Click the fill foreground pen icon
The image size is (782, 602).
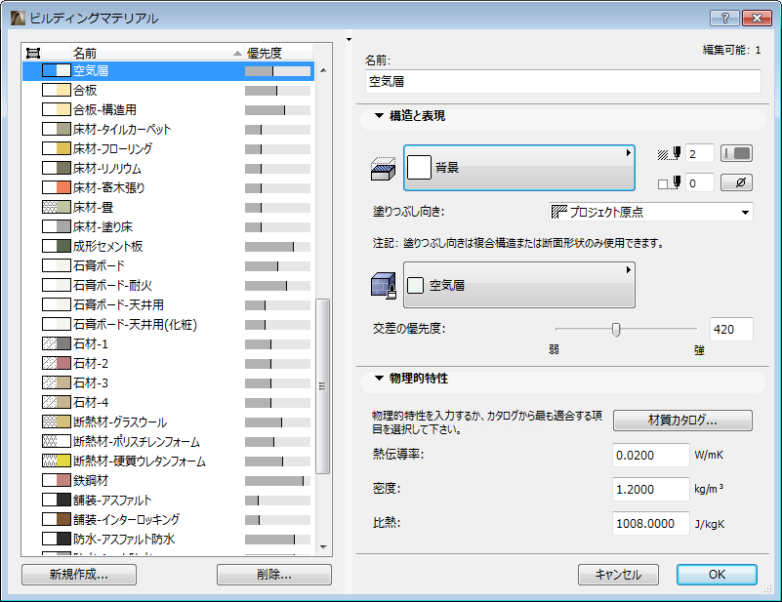[669, 153]
